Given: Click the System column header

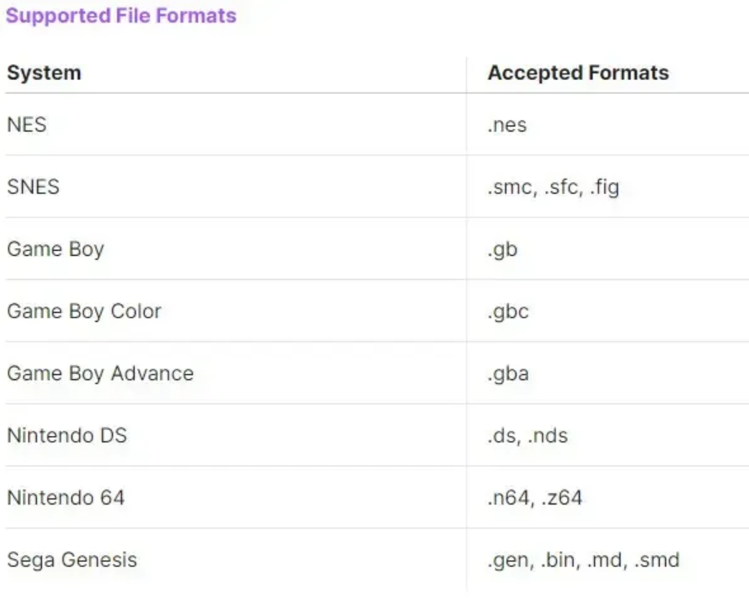Looking at the screenshot, I should (x=44, y=73).
